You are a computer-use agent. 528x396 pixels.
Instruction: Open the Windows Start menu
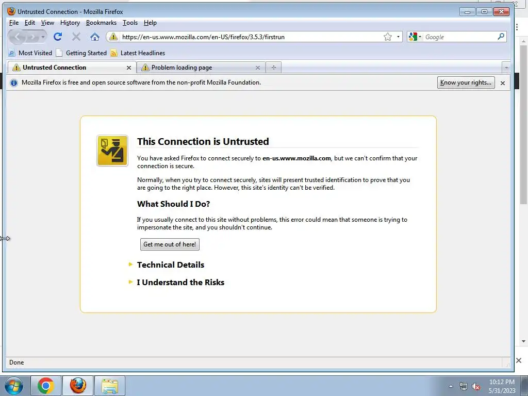click(x=14, y=386)
